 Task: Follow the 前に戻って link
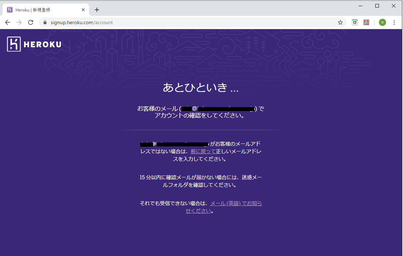pyautogui.click(x=203, y=151)
